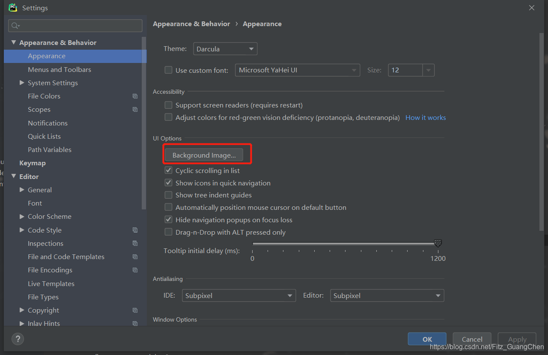Close the Settings dialog with X
Viewport: 548px width, 355px height.
pyautogui.click(x=532, y=8)
